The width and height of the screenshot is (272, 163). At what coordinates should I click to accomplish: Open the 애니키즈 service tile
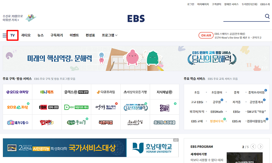pos(47,92)
